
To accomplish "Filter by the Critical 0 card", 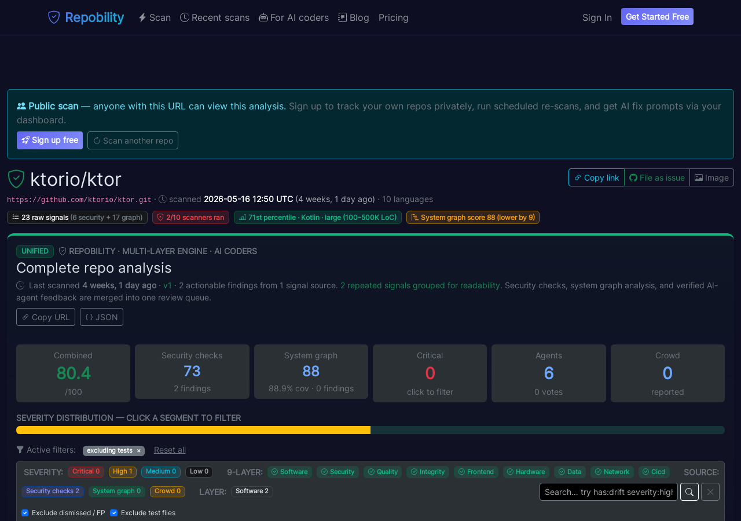I will (430, 373).
